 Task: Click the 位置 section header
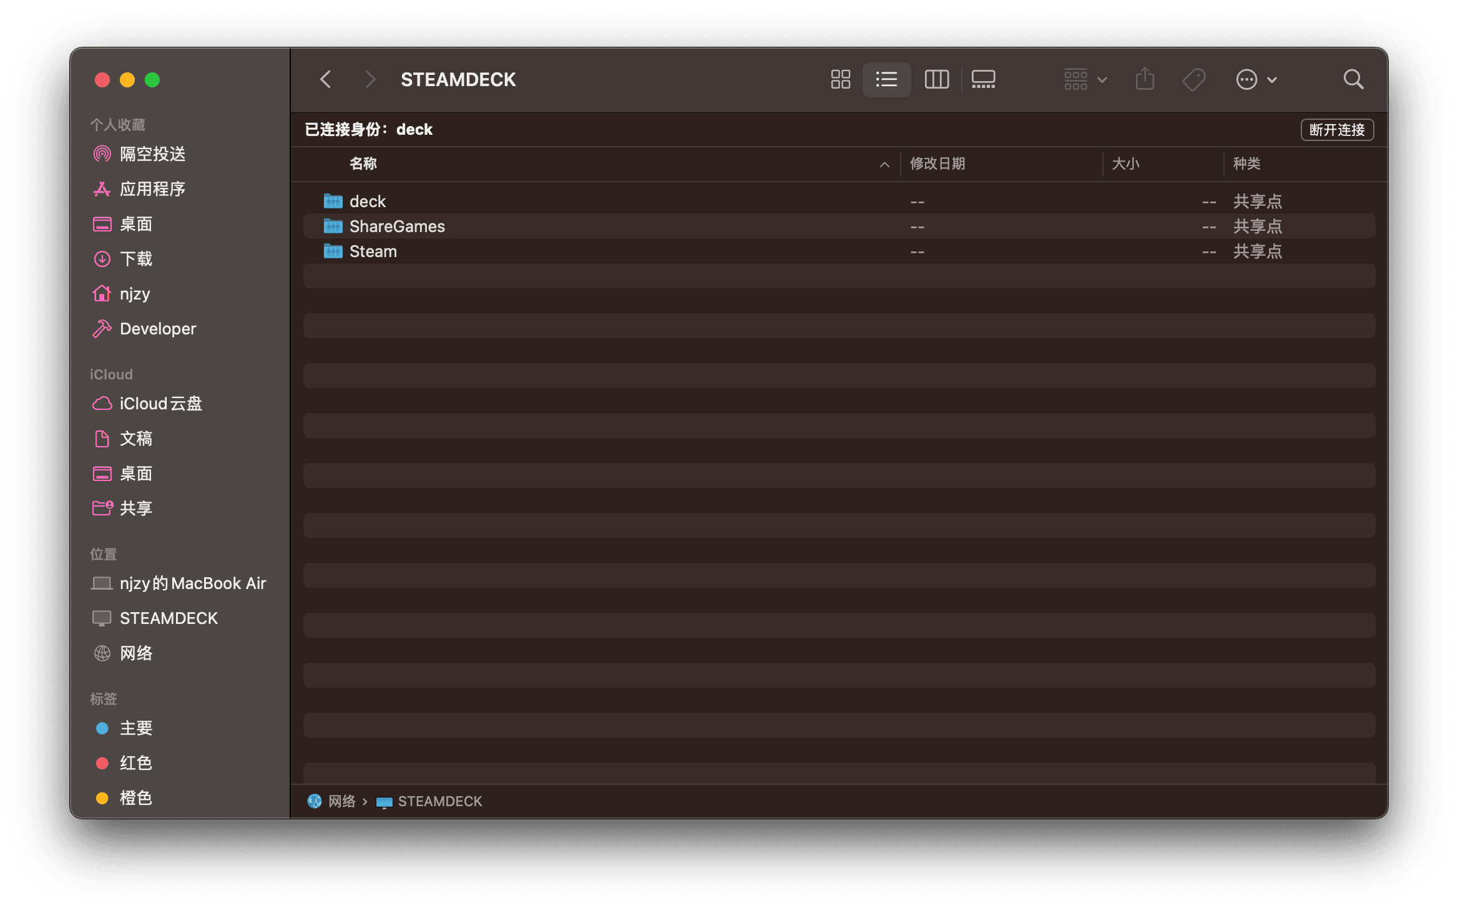pos(103,554)
